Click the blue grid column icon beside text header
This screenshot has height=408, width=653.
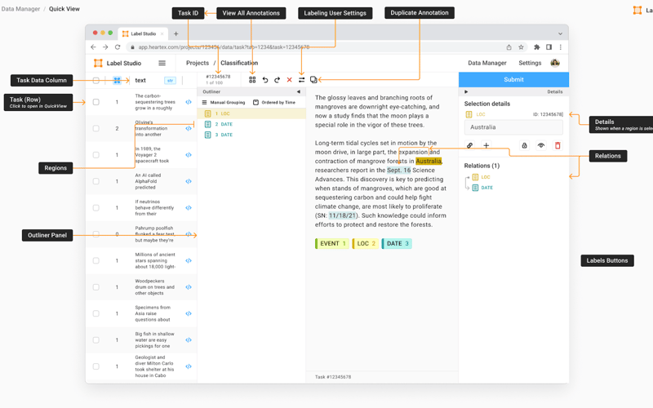pos(117,80)
